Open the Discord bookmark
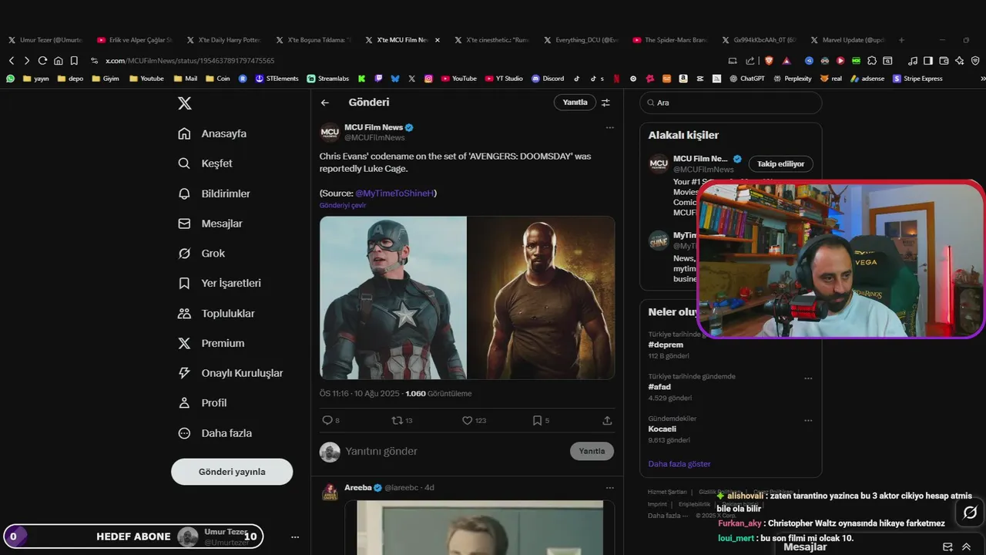The image size is (986, 555). (x=548, y=79)
